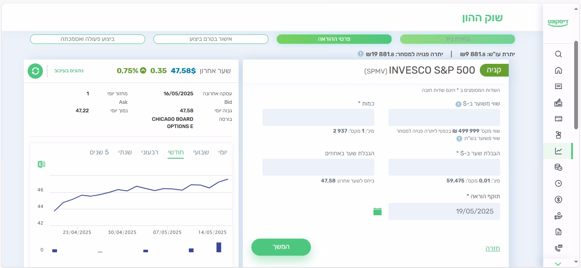This screenshot has height=268, width=581.
Task: Open the document sidebar icon
Action: click(558, 232)
